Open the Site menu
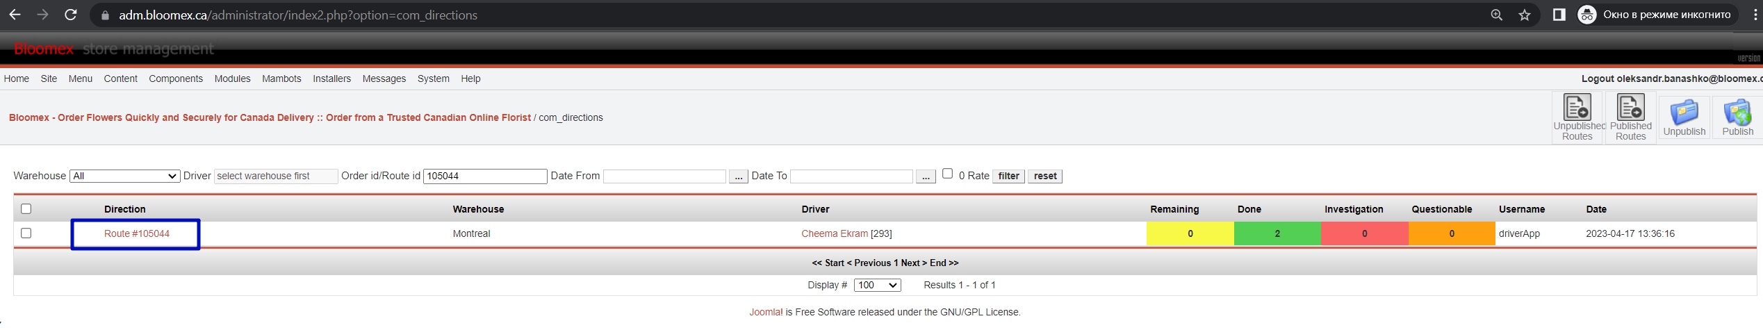Image resolution: width=1763 pixels, height=330 pixels. (x=49, y=79)
